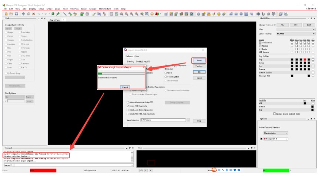The height and width of the screenshot is (176, 320).
Task: Open the Route menu
Action: click(84, 9)
